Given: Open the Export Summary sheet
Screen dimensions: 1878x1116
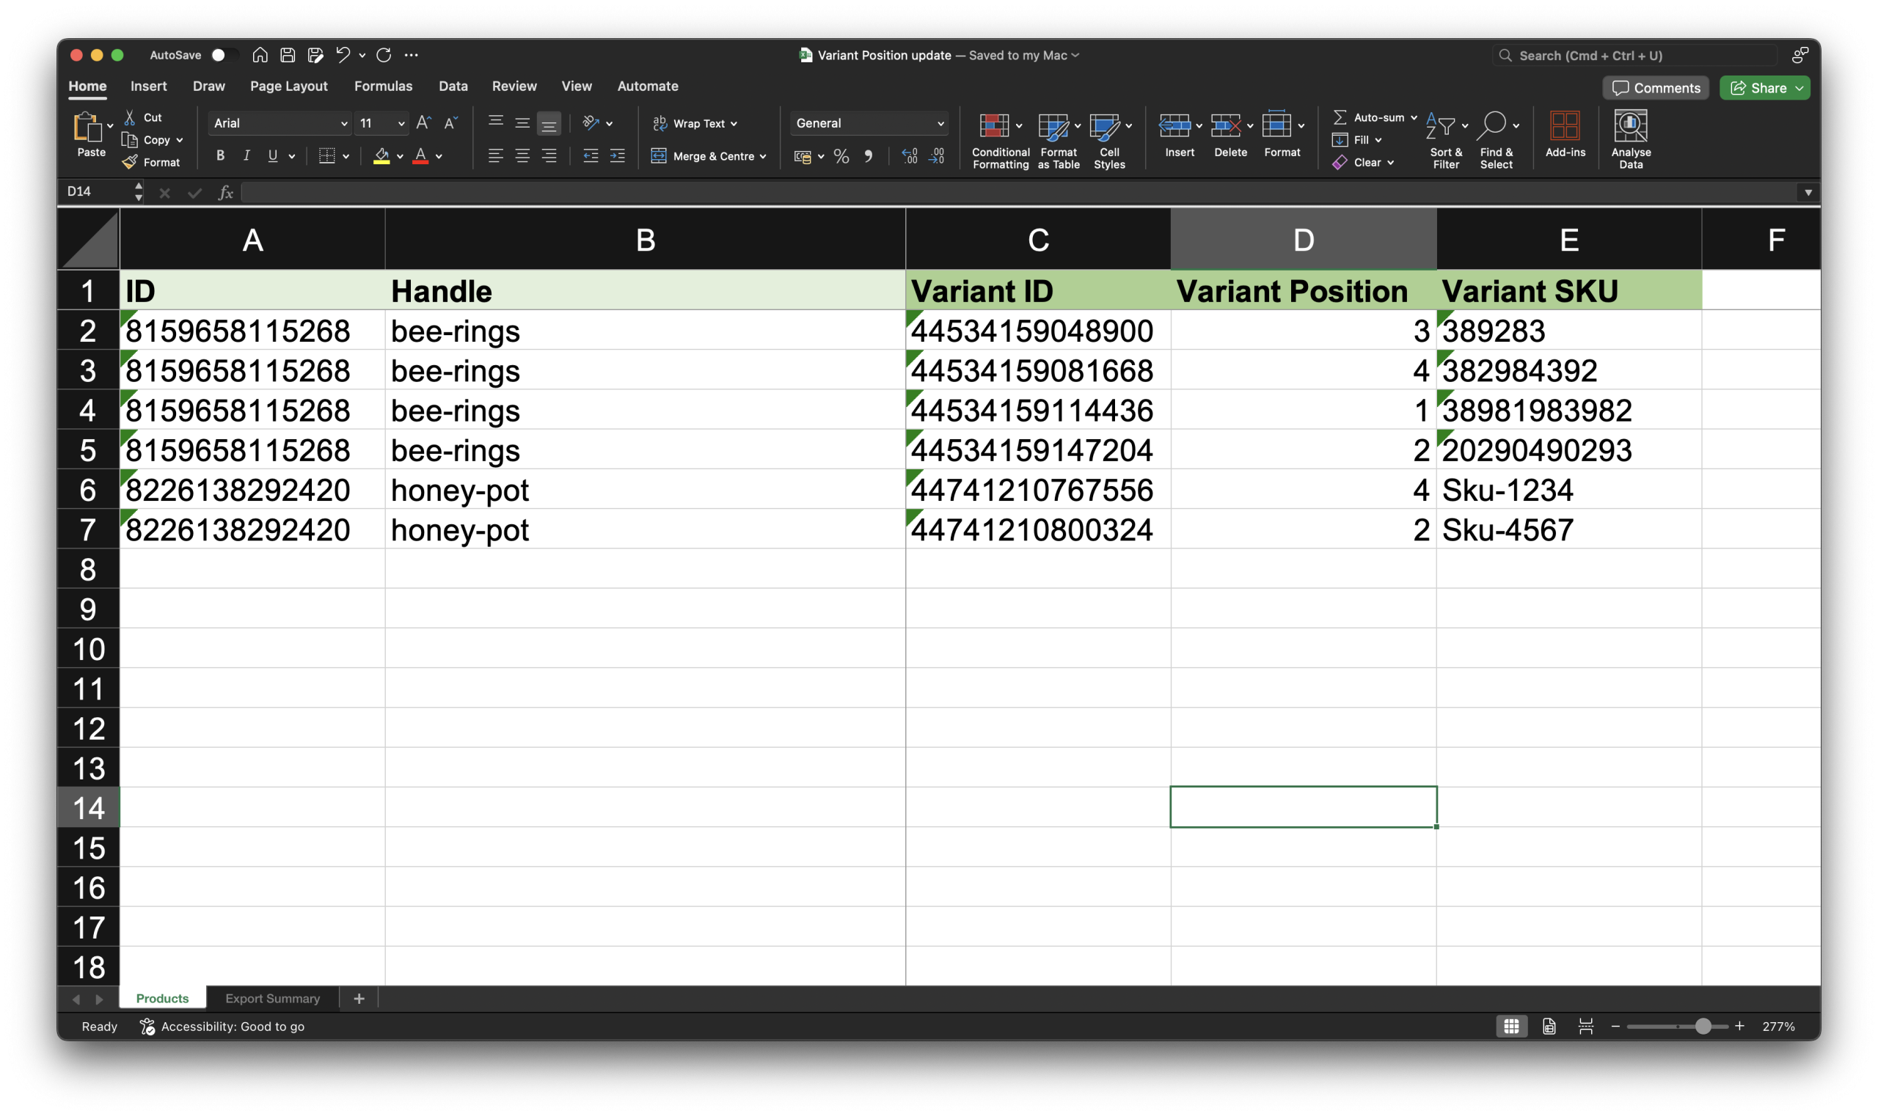Looking at the screenshot, I should point(272,998).
